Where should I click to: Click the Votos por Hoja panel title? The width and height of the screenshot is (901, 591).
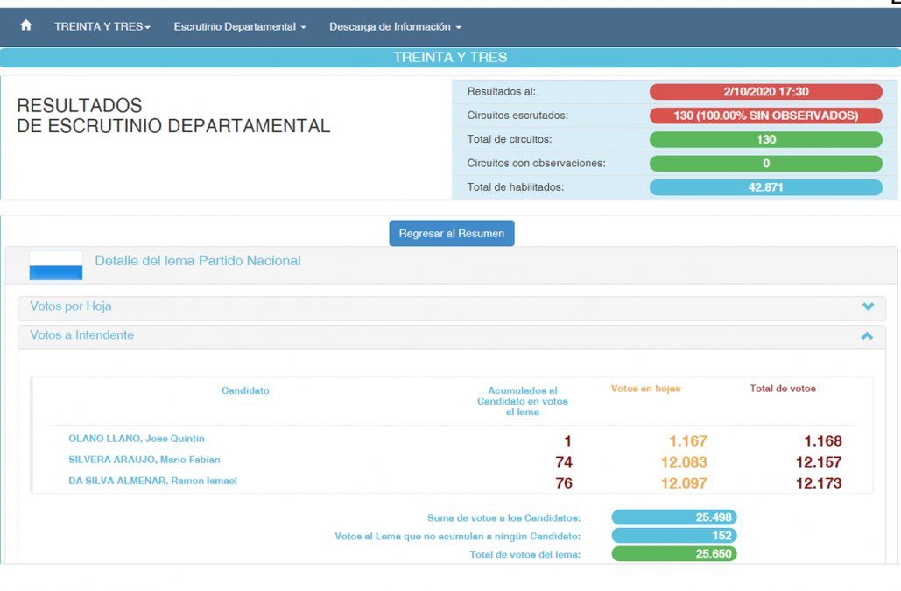click(71, 306)
